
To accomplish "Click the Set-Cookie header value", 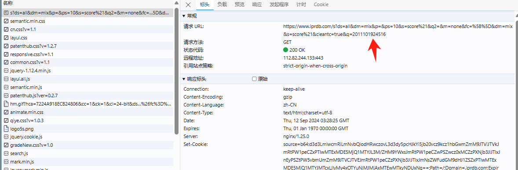I will coord(391,156).
